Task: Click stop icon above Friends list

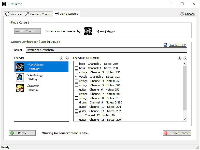Action: pos(67,58)
